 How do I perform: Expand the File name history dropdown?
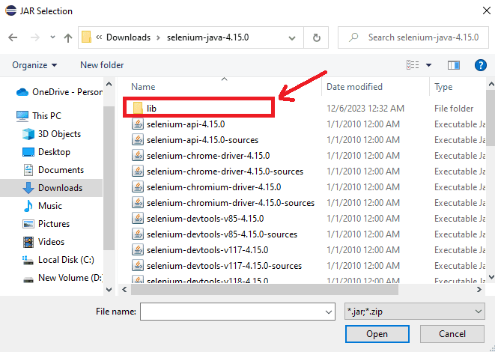pyautogui.click(x=327, y=311)
